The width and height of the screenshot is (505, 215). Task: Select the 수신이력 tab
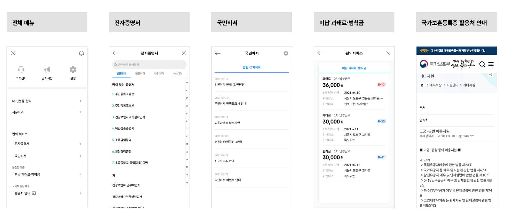[177, 74]
